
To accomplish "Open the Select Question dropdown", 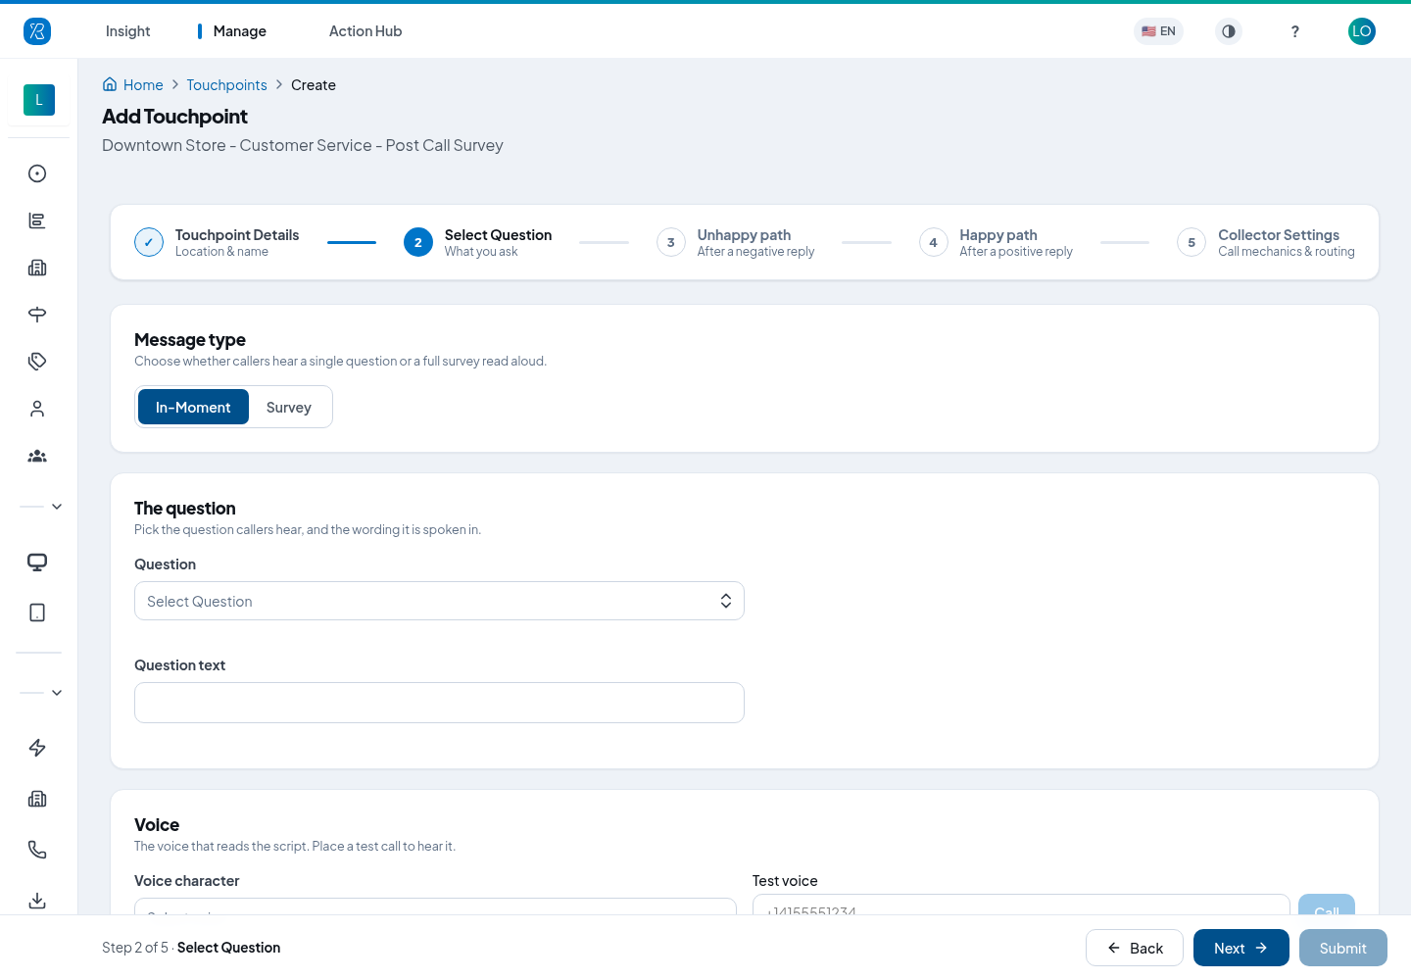I will coord(439,601).
